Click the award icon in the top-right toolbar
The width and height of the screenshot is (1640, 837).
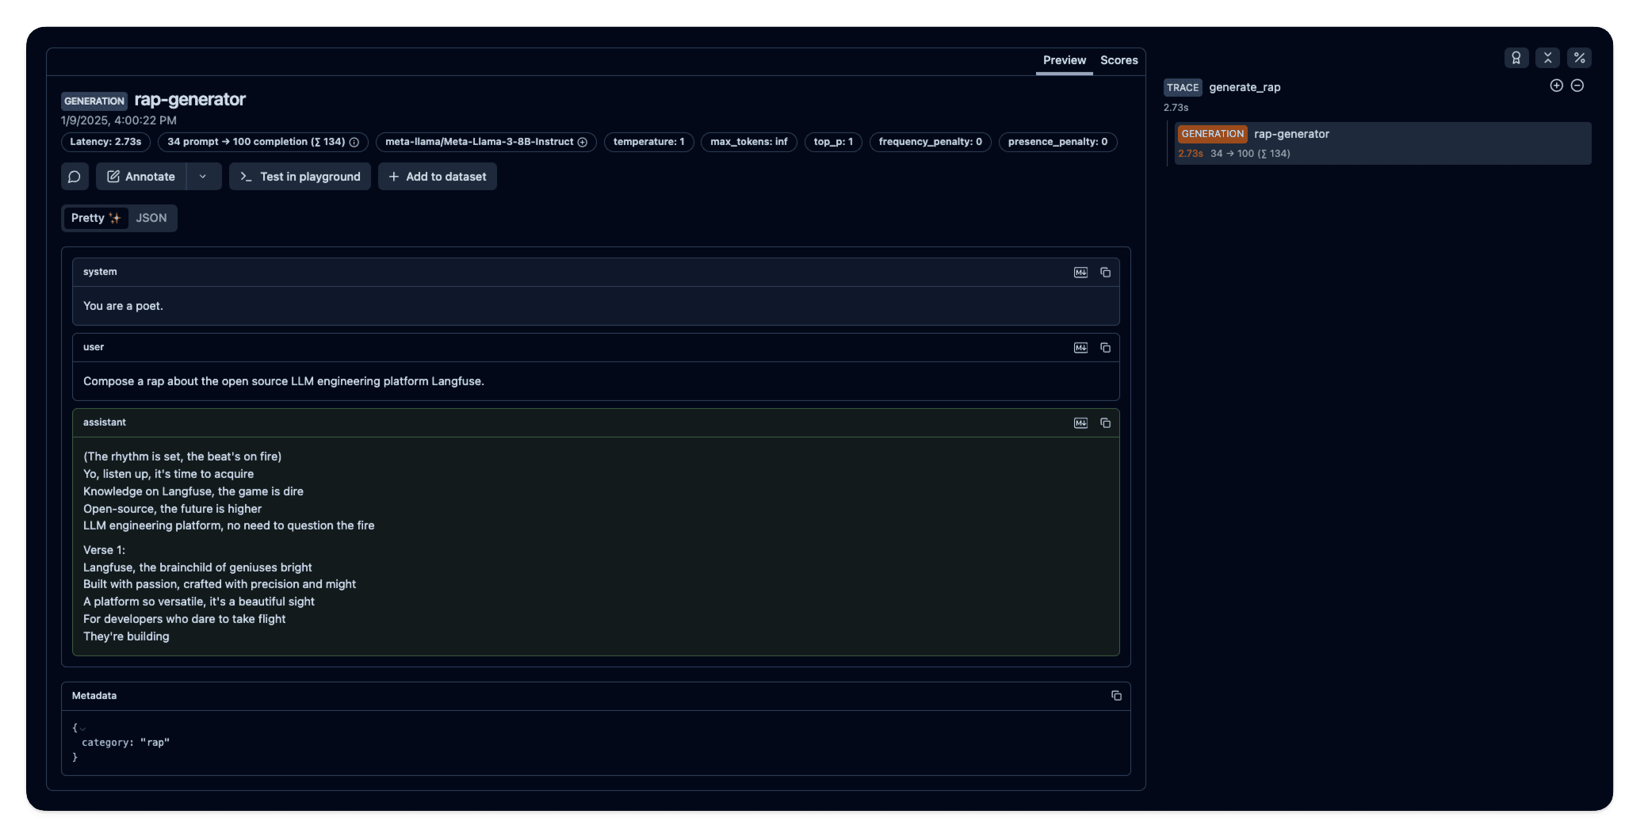point(1516,58)
